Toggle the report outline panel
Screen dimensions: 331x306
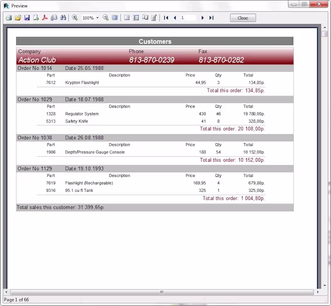127,18
